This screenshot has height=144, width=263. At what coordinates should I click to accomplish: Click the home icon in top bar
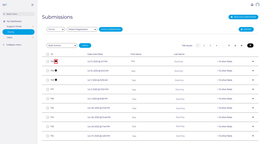point(252,5)
